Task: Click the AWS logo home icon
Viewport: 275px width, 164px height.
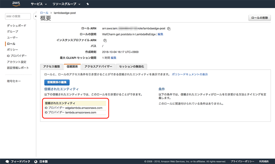Action: [x=16, y=4]
